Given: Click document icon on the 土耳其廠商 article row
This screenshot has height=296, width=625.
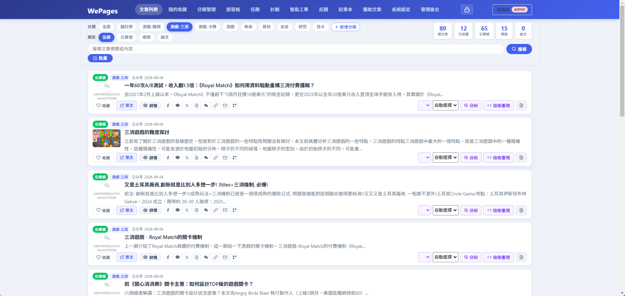Looking at the screenshot, I should [x=521, y=210].
